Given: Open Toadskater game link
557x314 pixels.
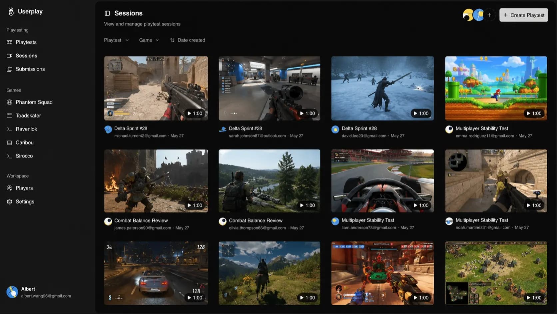Looking at the screenshot, I should (x=28, y=115).
